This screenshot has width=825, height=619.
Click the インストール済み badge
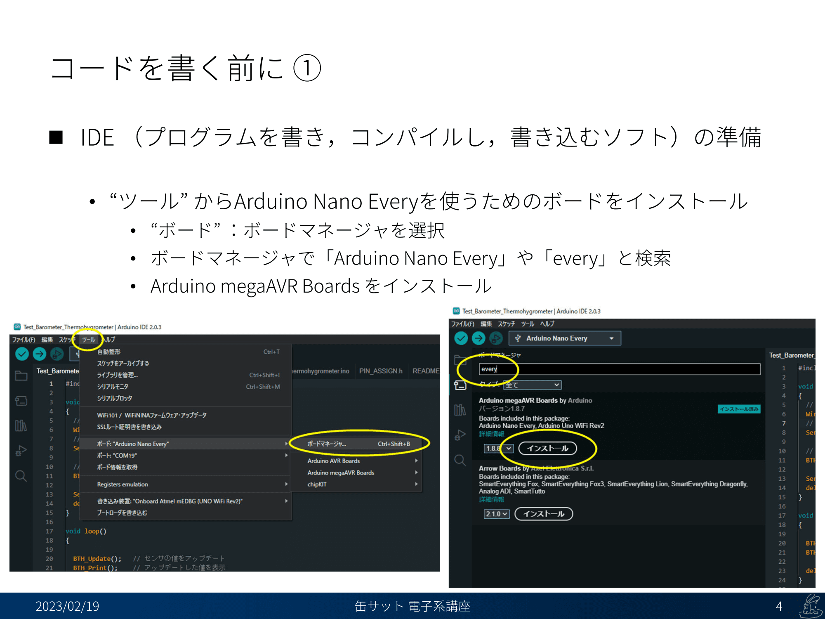click(739, 409)
